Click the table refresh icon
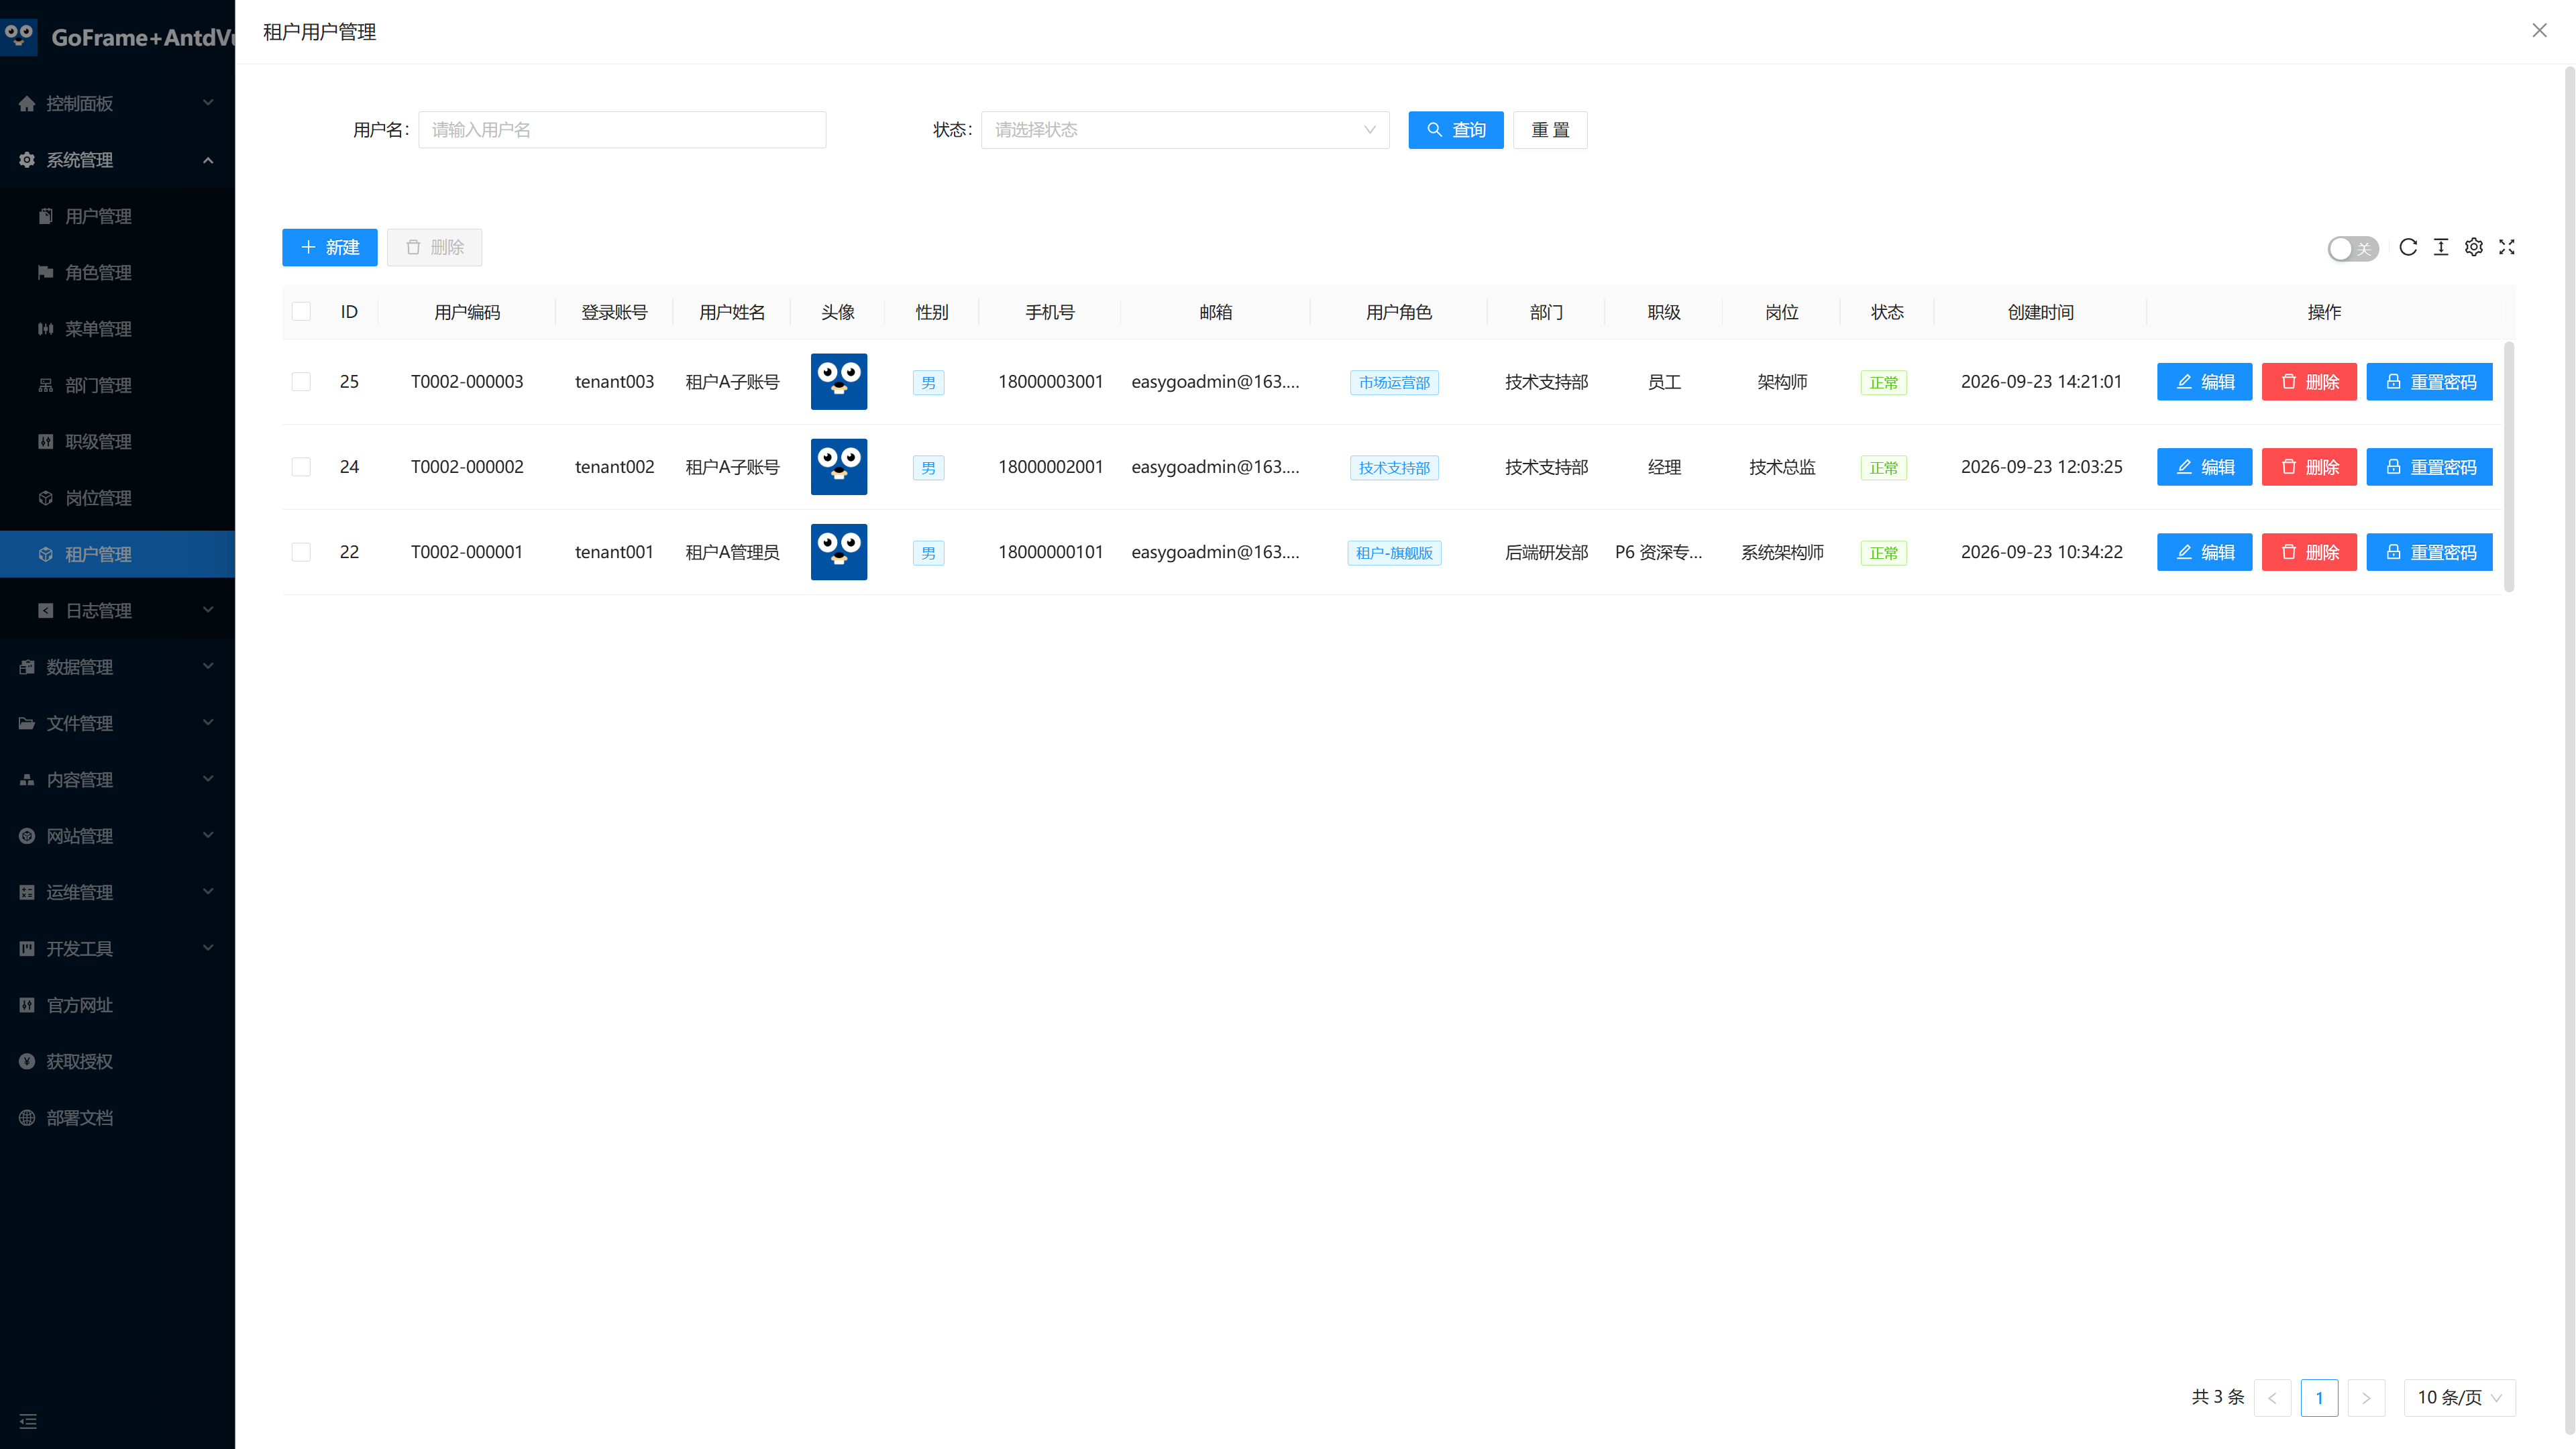The width and height of the screenshot is (2576, 1449). [x=2408, y=247]
